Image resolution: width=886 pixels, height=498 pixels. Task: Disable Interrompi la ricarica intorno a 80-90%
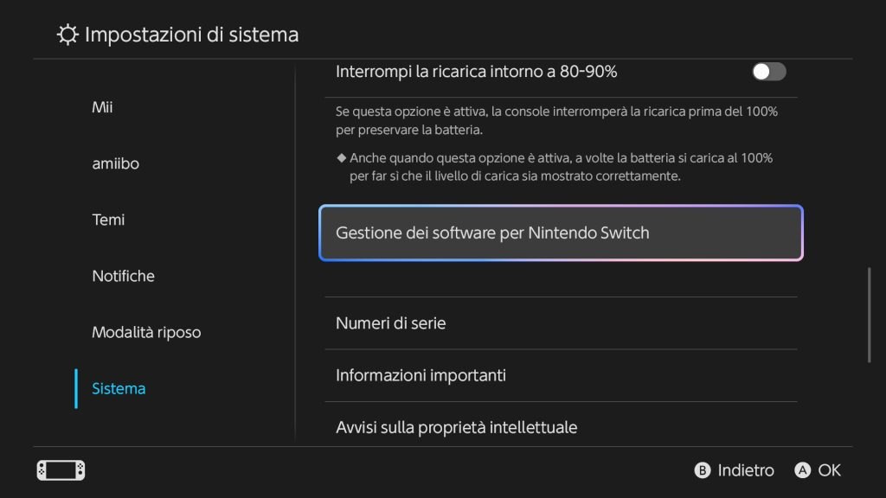pyautogui.click(x=768, y=72)
